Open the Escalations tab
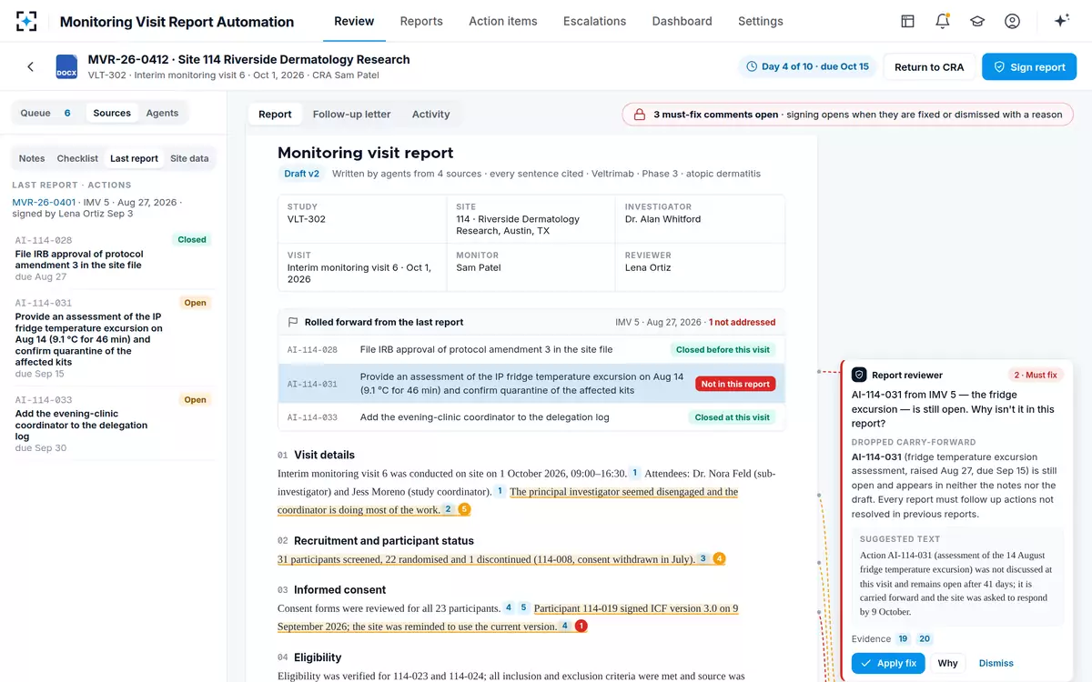This screenshot has width=1092, height=682. click(x=594, y=21)
